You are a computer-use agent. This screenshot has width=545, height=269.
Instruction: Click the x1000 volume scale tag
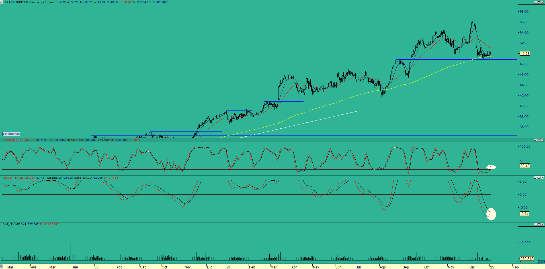click(x=541, y=262)
